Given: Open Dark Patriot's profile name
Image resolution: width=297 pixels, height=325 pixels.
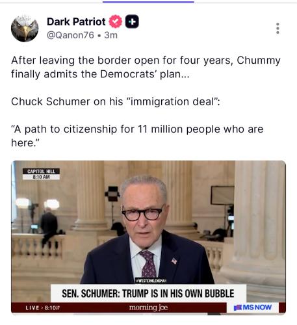Looking at the screenshot, I should 76,21.
